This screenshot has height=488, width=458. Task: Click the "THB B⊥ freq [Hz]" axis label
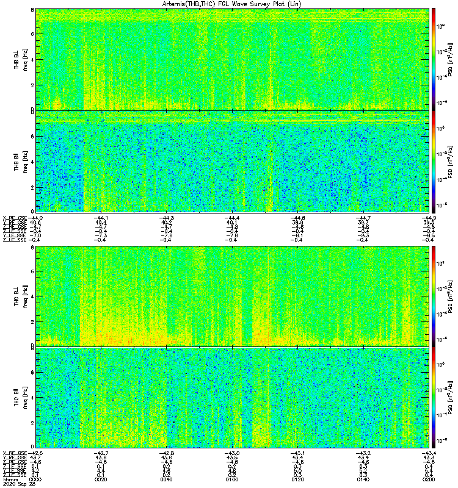[x=21, y=59]
